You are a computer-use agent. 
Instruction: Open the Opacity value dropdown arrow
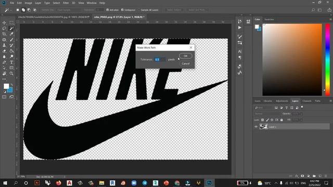click(301, 114)
